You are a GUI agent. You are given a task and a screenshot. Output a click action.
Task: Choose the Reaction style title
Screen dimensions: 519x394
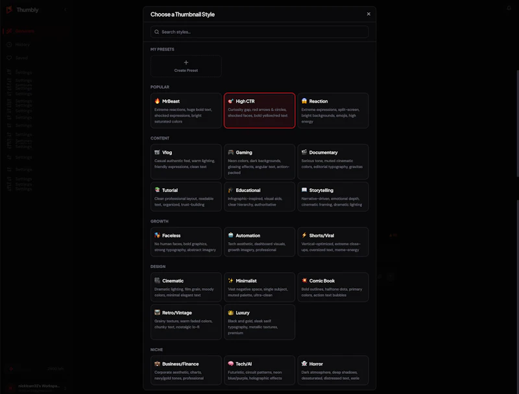(319, 101)
